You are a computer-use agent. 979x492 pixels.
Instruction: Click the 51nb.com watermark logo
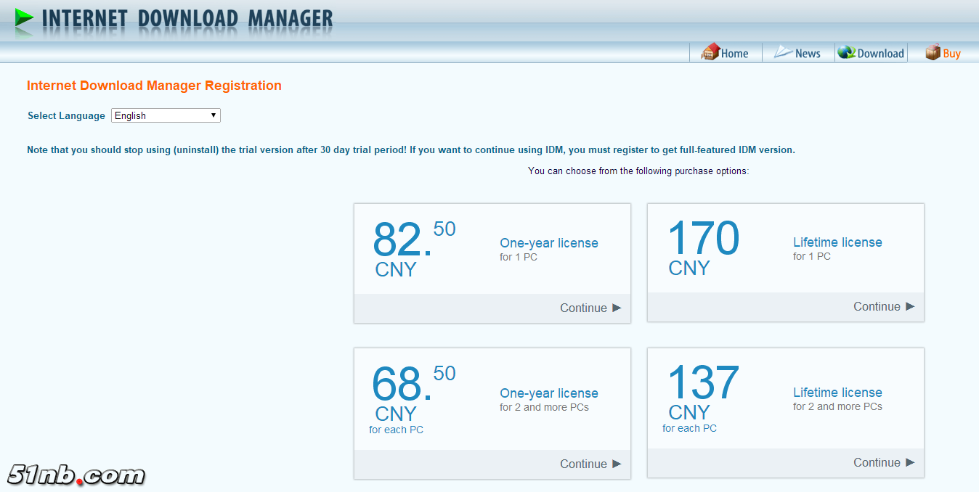click(76, 475)
